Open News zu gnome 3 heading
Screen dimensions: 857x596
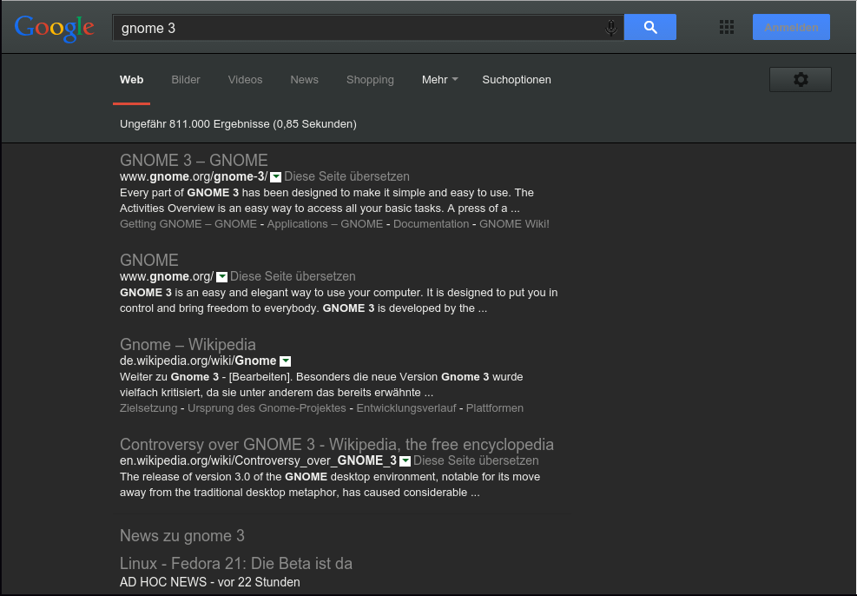[182, 536]
